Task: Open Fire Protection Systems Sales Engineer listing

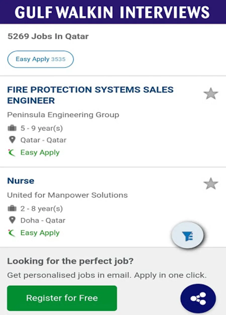Action: [x=90, y=95]
